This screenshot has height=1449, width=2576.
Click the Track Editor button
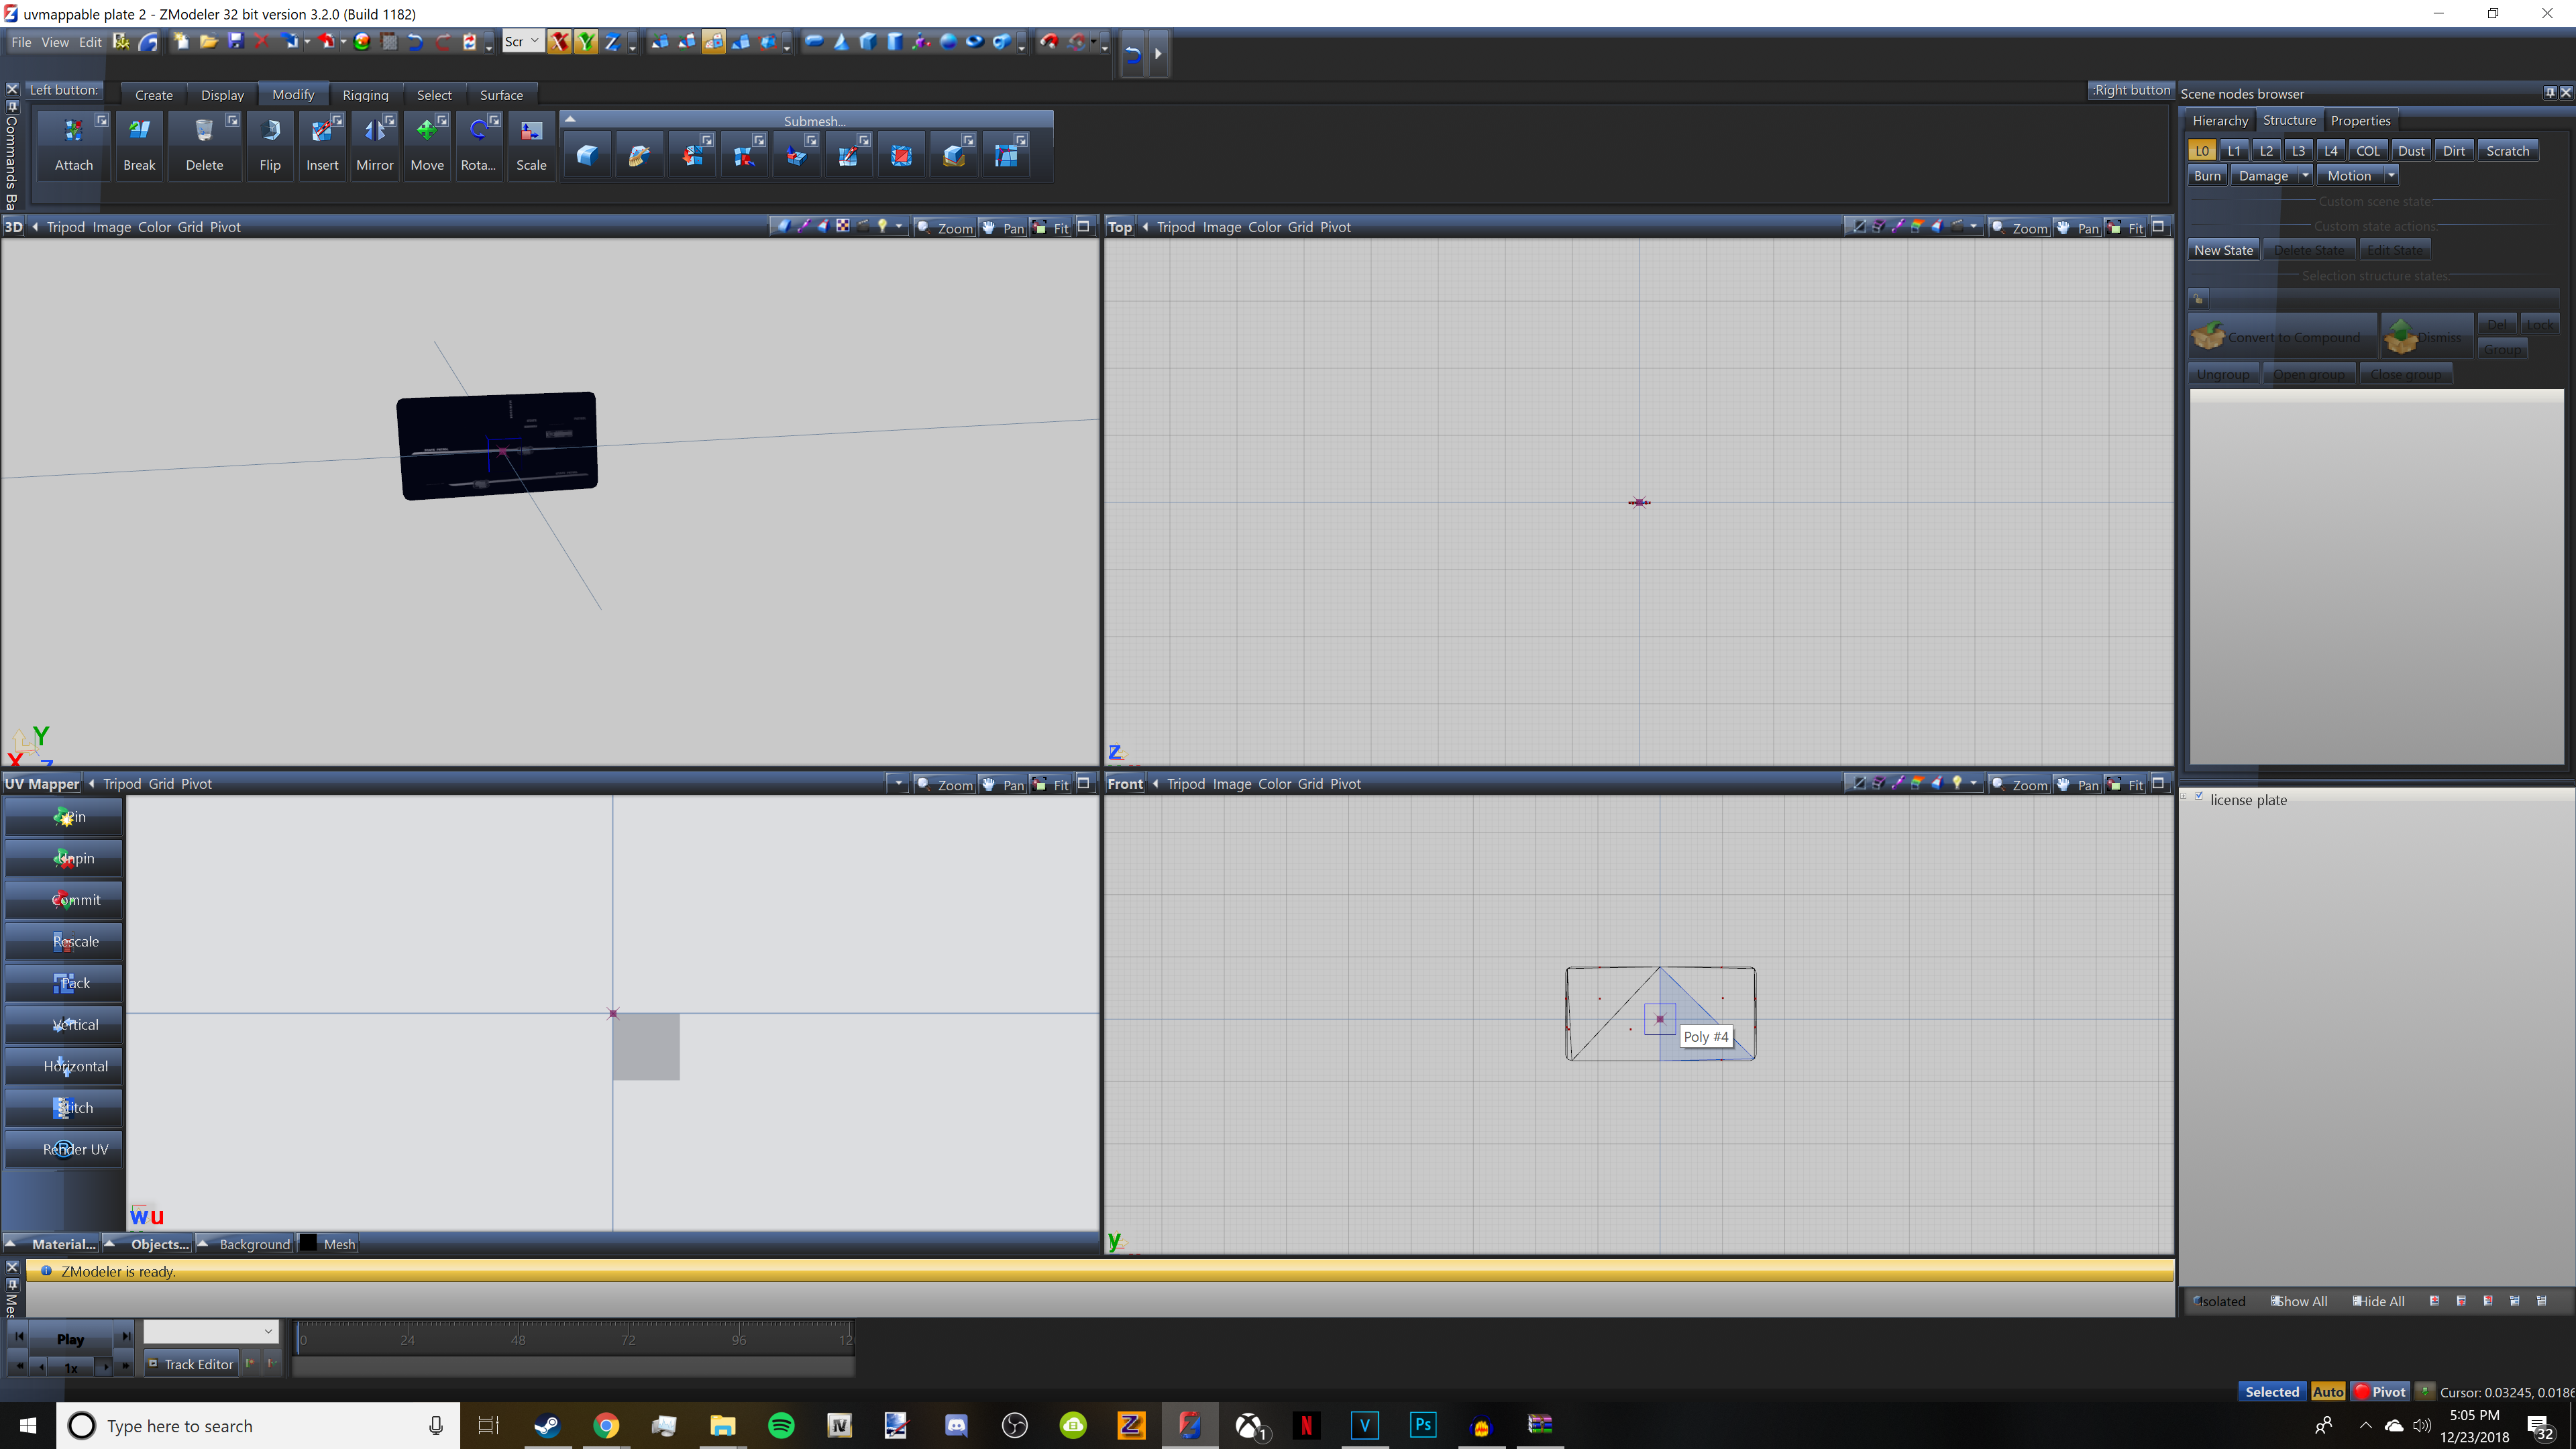coord(191,1364)
